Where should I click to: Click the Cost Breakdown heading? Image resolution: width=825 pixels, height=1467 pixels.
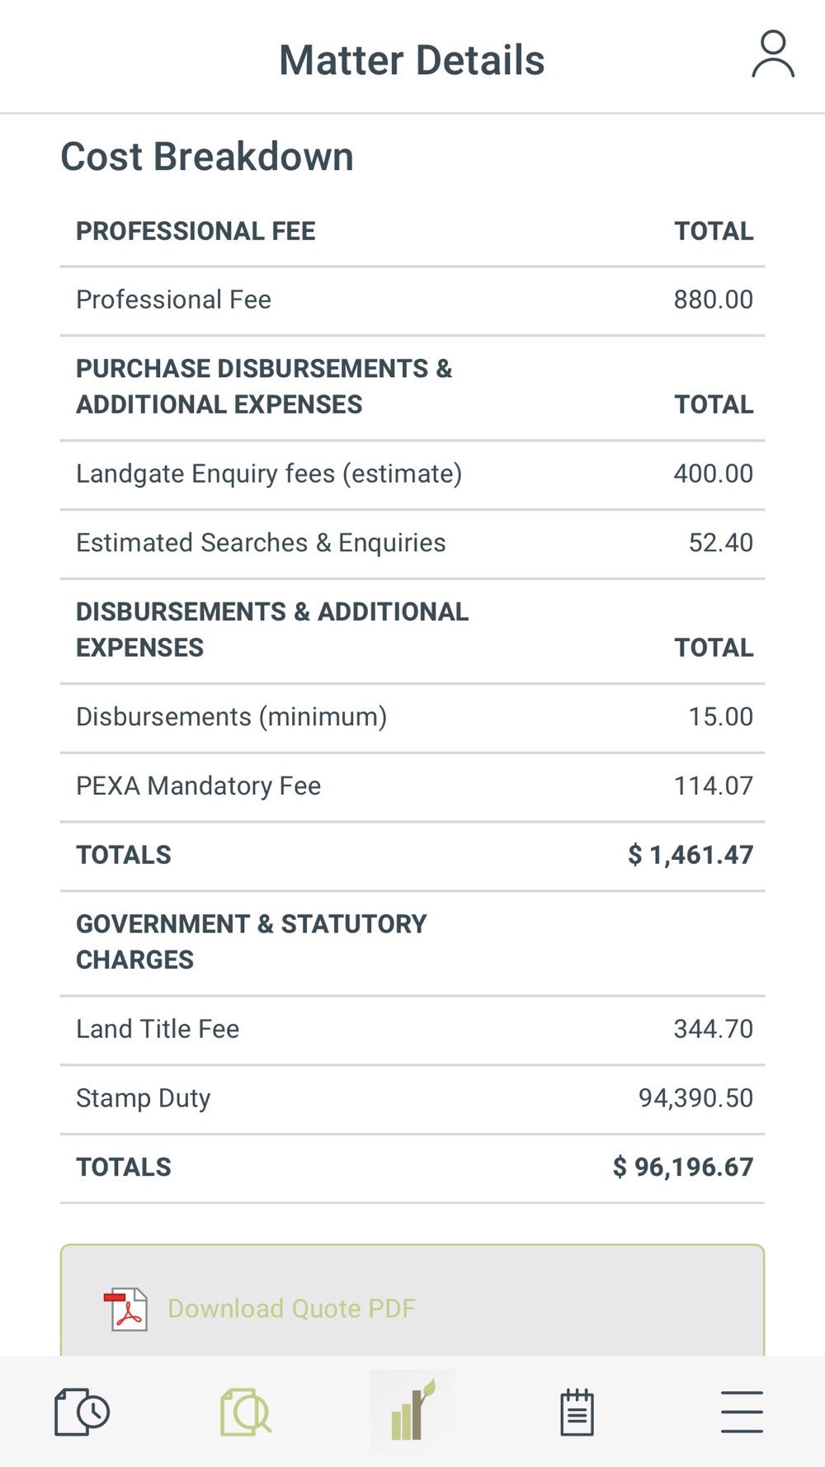(207, 157)
